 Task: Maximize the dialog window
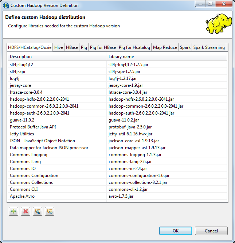click(210, 4)
